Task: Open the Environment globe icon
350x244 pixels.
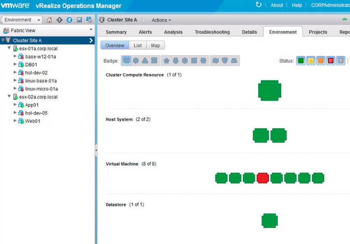Action: pos(69,20)
